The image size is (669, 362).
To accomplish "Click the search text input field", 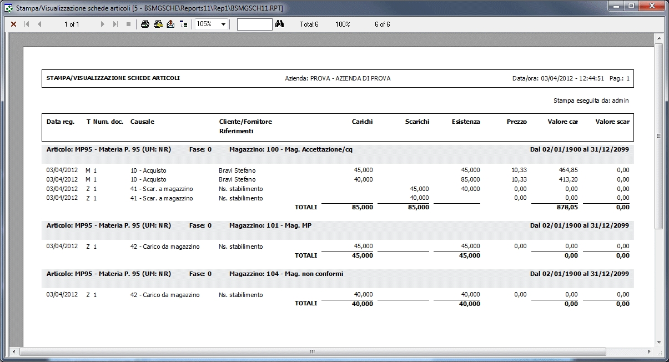I will (254, 24).
